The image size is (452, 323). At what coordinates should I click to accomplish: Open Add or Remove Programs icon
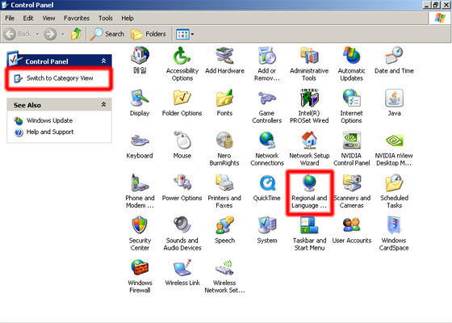(267, 64)
